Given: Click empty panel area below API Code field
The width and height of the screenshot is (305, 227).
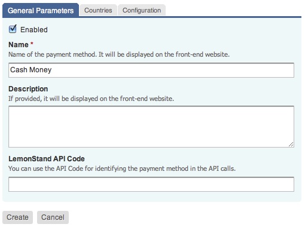Looking at the screenshot, I should (x=151, y=197).
